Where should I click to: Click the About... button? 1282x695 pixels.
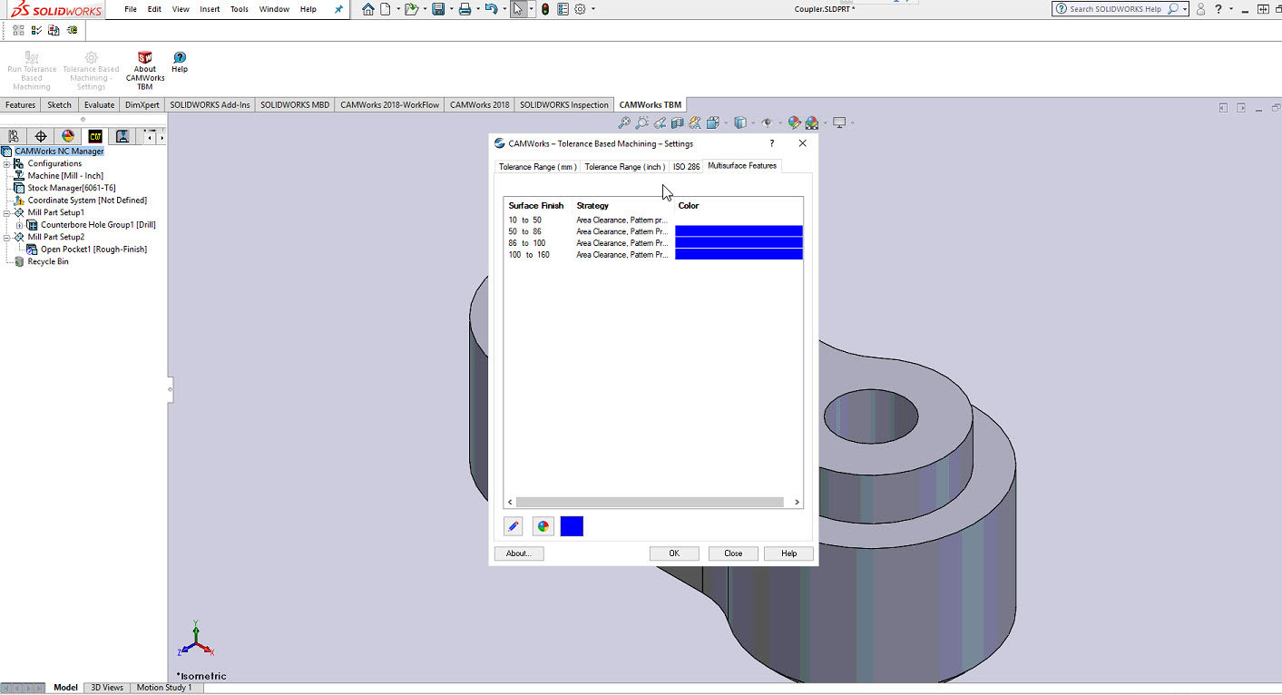(519, 553)
